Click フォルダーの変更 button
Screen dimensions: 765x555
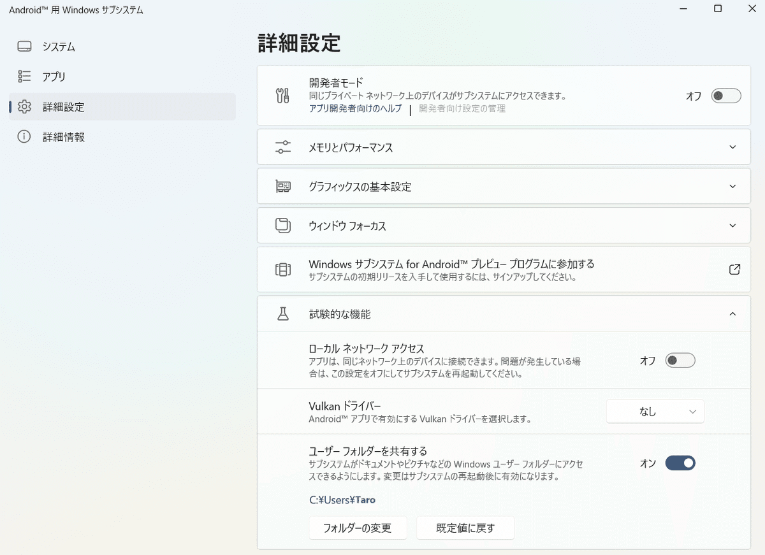click(x=358, y=528)
